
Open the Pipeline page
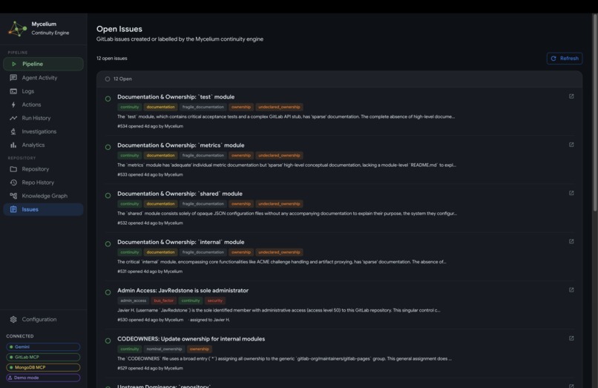(x=43, y=64)
